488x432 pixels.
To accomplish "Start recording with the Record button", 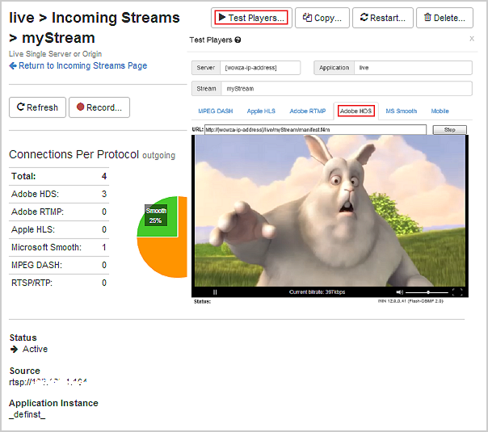I will [x=99, y=107].
